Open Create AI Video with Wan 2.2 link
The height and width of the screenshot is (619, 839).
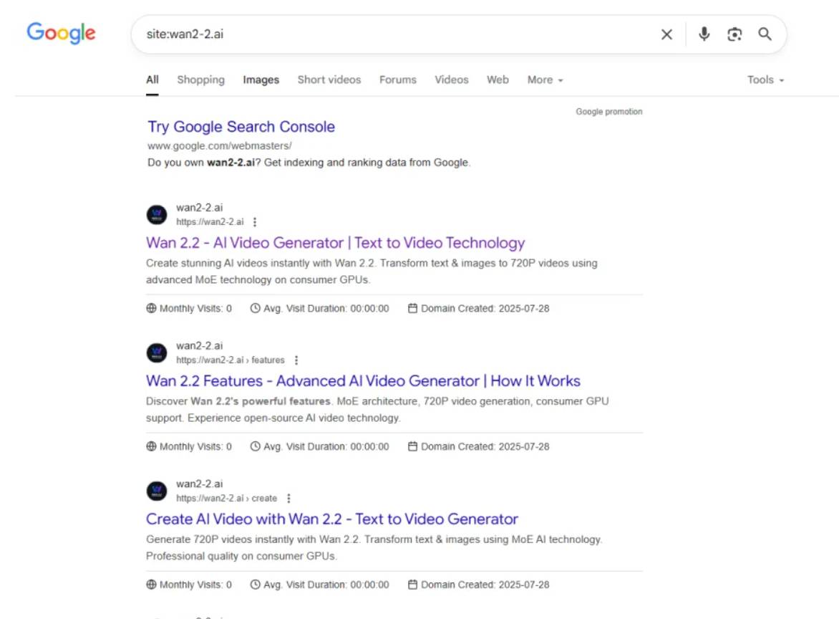[331, 519]
